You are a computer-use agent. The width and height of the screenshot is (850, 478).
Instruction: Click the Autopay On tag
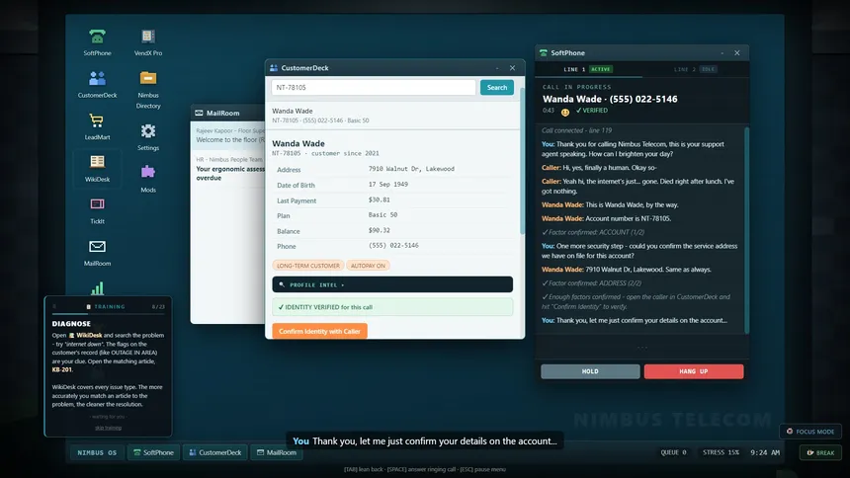click(x=368, y=266)
